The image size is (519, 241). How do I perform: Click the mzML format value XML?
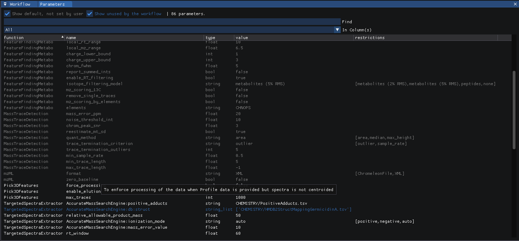coord(239,173)
